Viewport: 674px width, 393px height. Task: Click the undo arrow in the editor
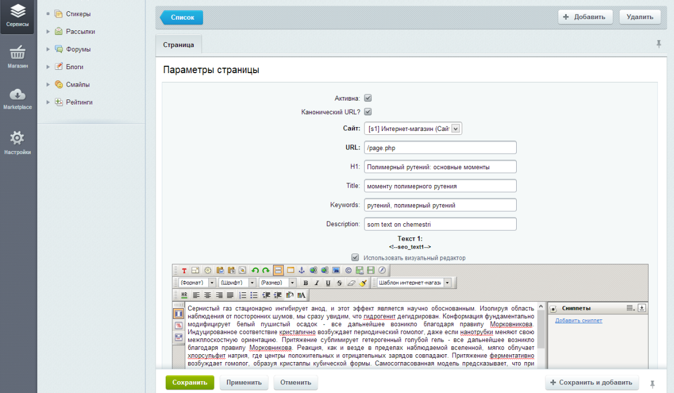click(x=256, y=270)
